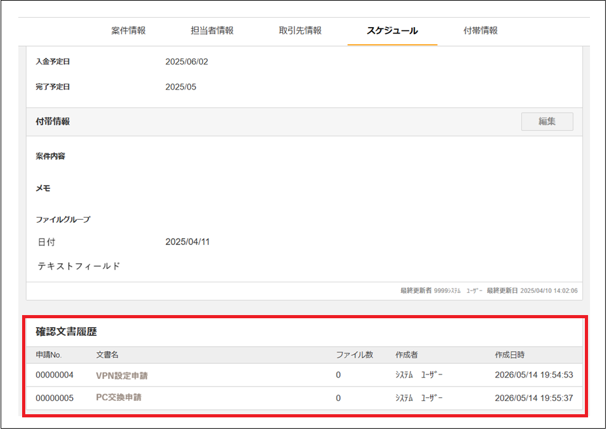Click 作成者 cell in PC交換申請 row
The height and width of the screenshot is (430, 607).
click(419, 398)
